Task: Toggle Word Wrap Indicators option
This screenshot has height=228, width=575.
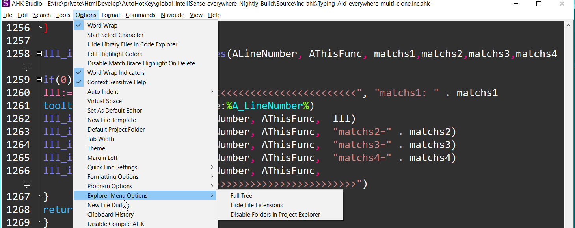Action: [x=146, y=73]
